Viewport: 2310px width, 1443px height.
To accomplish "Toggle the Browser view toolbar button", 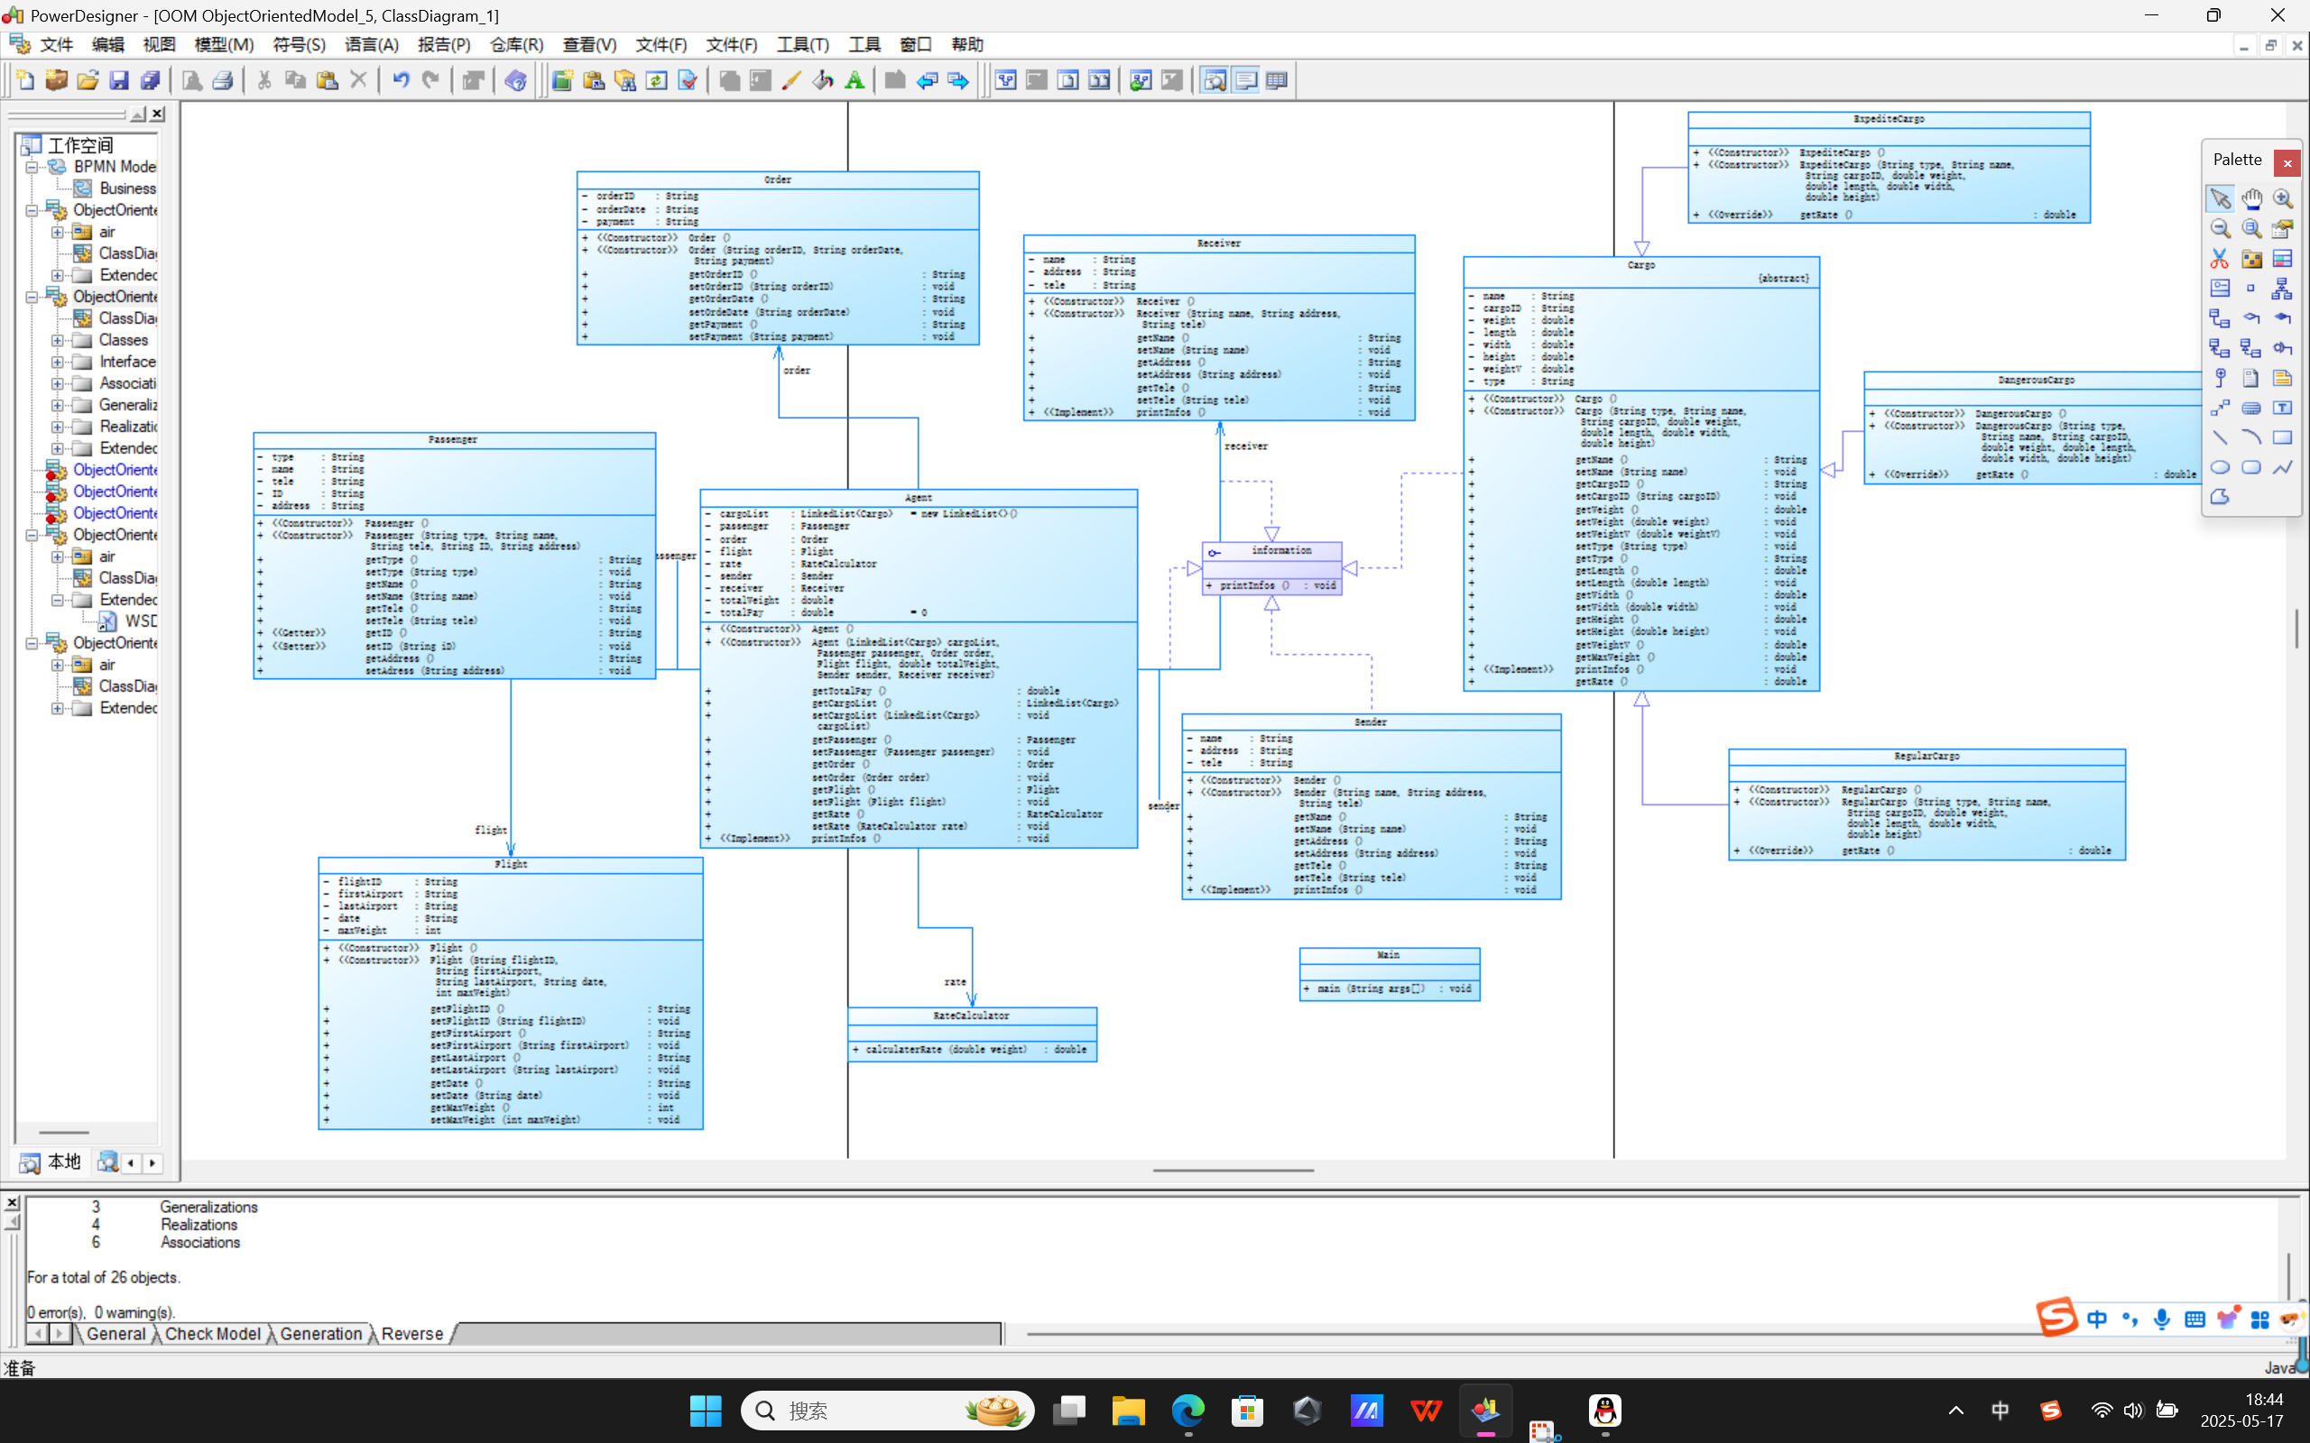I will [1215, 80].
